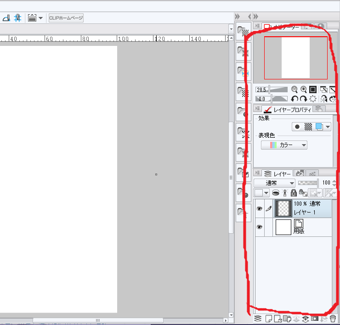Rotate canvas left in Navigator panel
340x325 pixels.
pos(295,99)
